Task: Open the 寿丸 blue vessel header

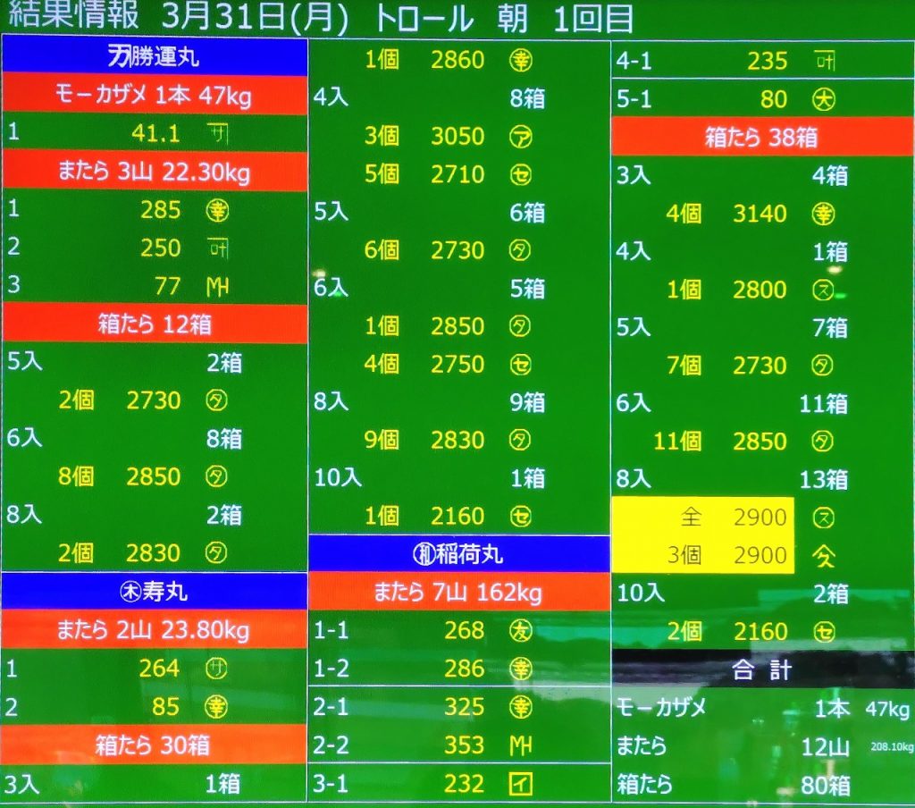Action: (x=154, y=592)
